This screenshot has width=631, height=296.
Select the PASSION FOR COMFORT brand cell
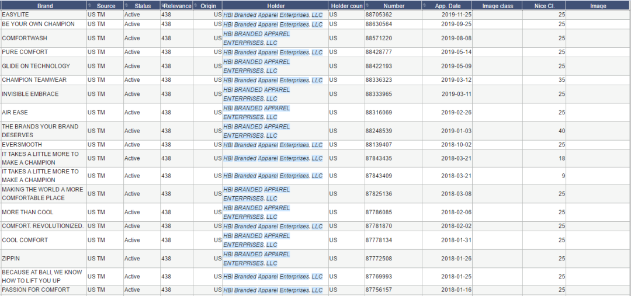(43, 290)
